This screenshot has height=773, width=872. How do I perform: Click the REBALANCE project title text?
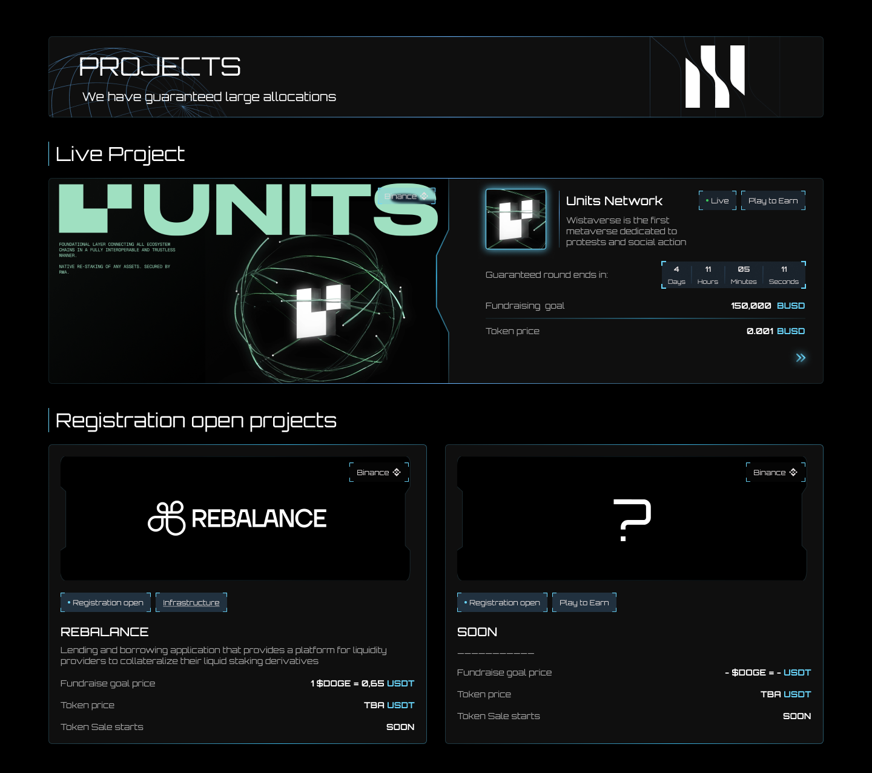click(x=104, y=631)
